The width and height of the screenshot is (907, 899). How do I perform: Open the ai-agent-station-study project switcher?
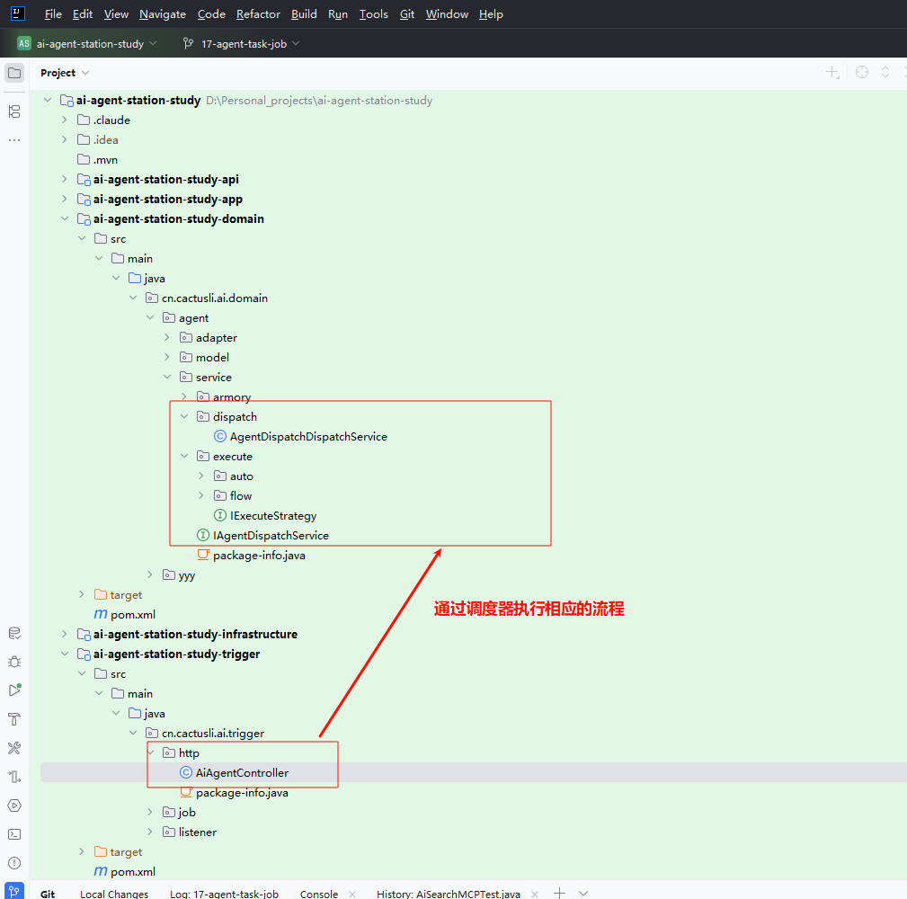[87, 43]
